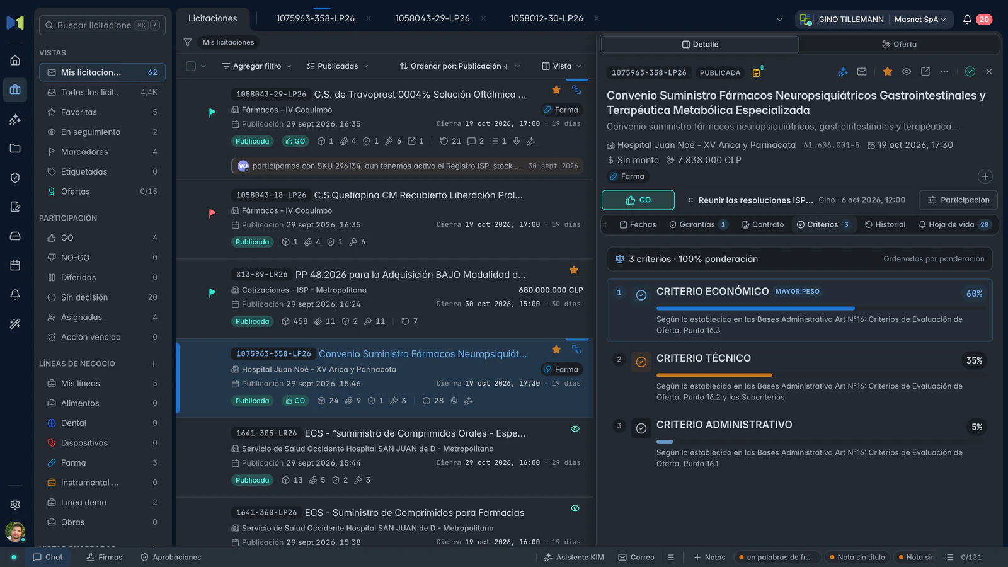The height and width of the screenshot is (567, 1008).
Task: Toggle favorite star on 1058043-29-LP26 row
Action: [x=556, y=90]
